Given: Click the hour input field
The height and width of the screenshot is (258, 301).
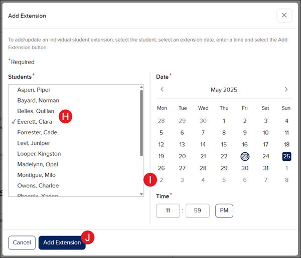Looking at the screenshot, I should pyautogui.click(x=168, y=211).
